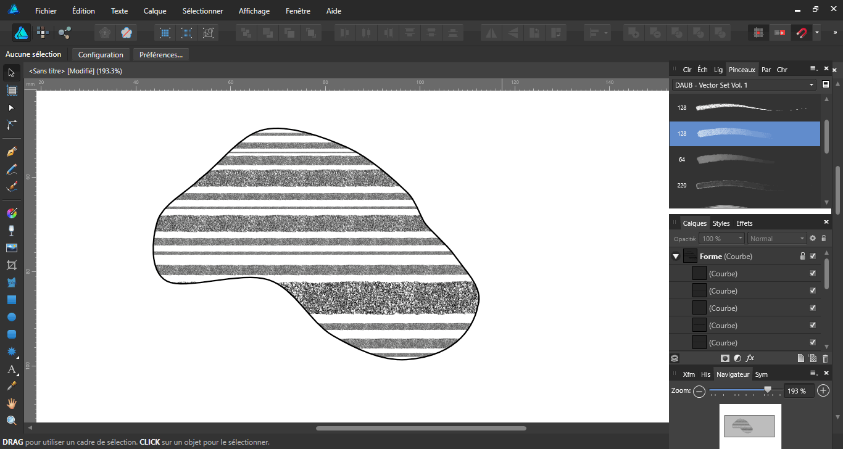Click the boolean Subtract operation icon
This screenshot has height=449, width=843.
pos(655,33)
